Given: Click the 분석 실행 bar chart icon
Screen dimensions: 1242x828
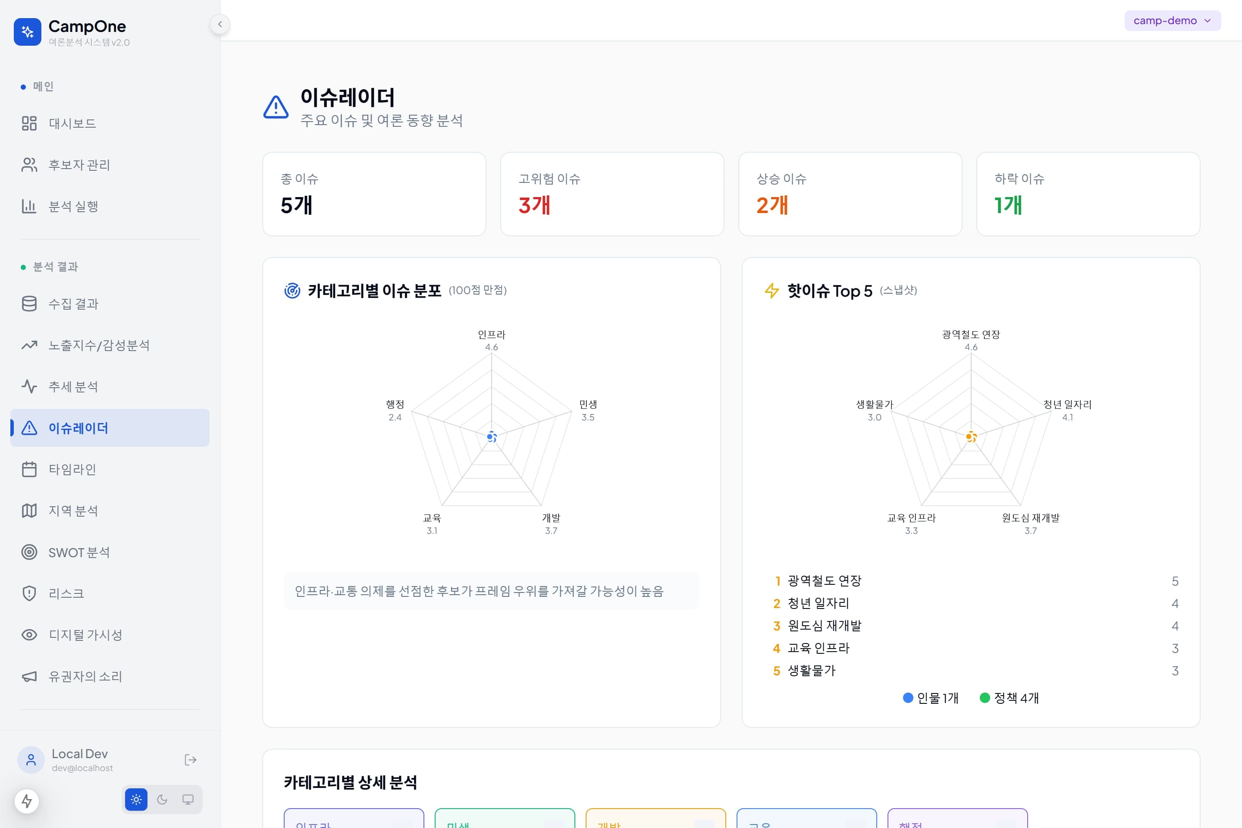Looking at the screenshot, I should pos(29,206).
